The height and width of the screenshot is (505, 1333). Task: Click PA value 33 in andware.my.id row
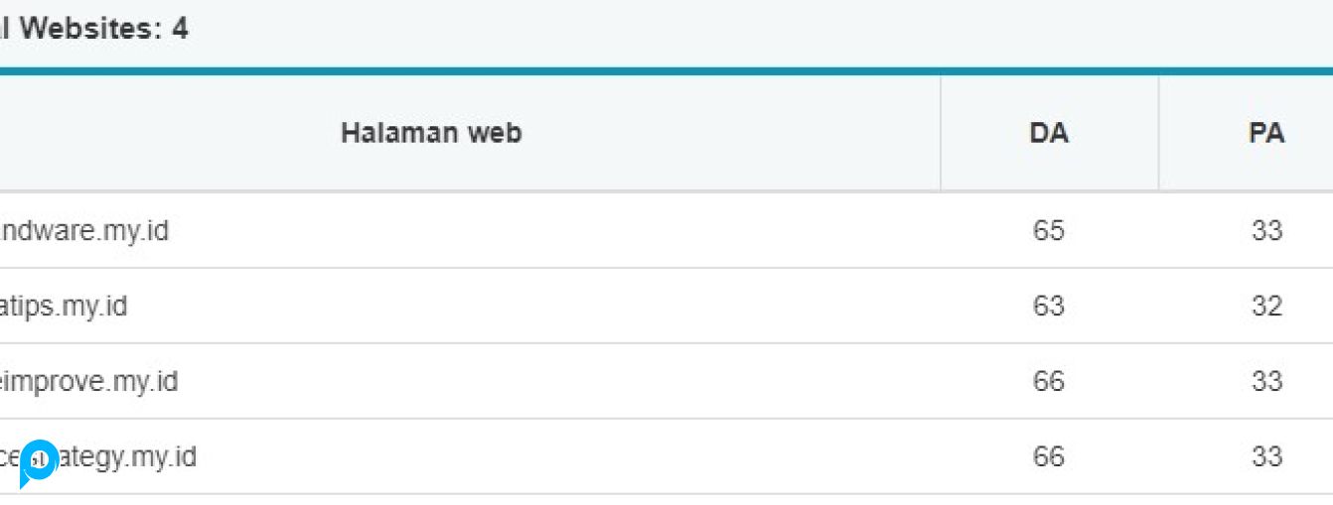coord(1266,231)
